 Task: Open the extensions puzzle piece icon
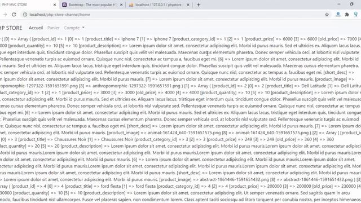[347, 15]
